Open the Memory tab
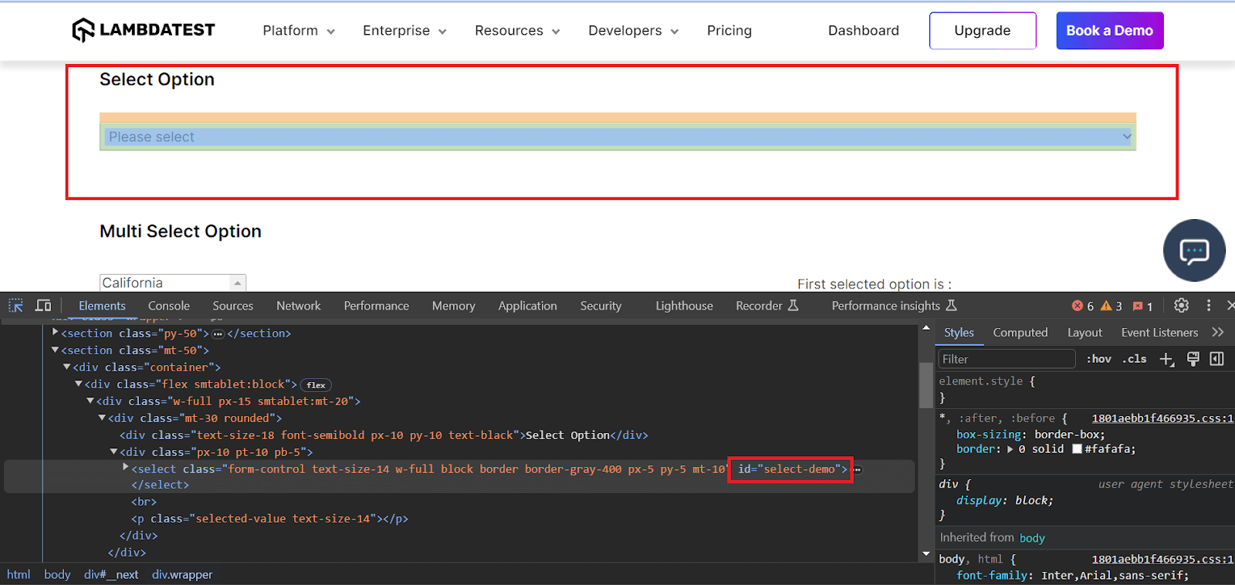This screenshot has height=585, width=1235. click(x=454, y=306)
